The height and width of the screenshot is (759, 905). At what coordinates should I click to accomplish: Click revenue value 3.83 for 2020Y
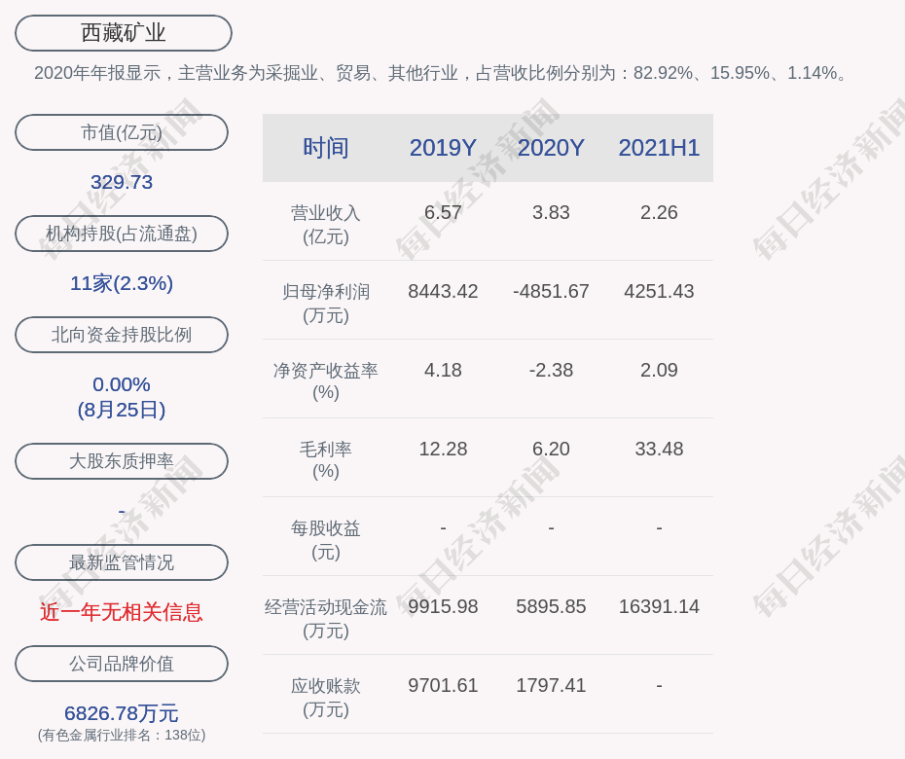[551, 212]
